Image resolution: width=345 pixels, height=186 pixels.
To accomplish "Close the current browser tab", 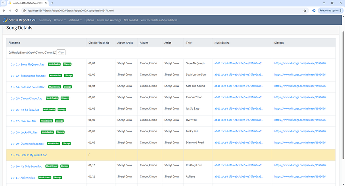I will [46, 3].
